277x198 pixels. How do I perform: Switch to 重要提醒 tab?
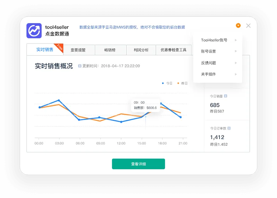[x=78, y=50]
